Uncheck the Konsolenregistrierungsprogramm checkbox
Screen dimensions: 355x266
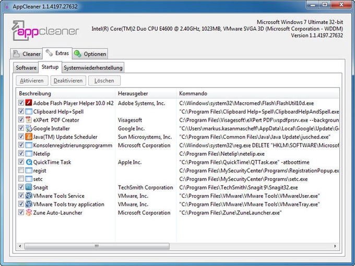21,145
